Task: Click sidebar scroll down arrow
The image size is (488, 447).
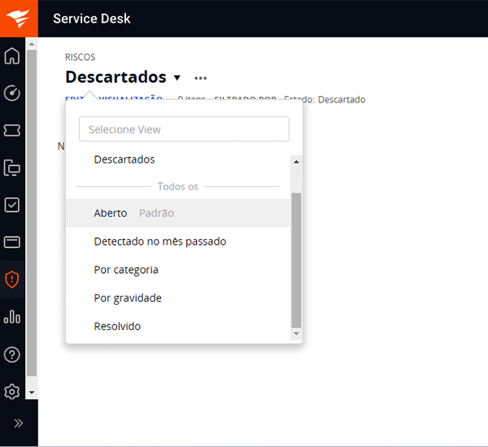Action: tap(32, 393)
